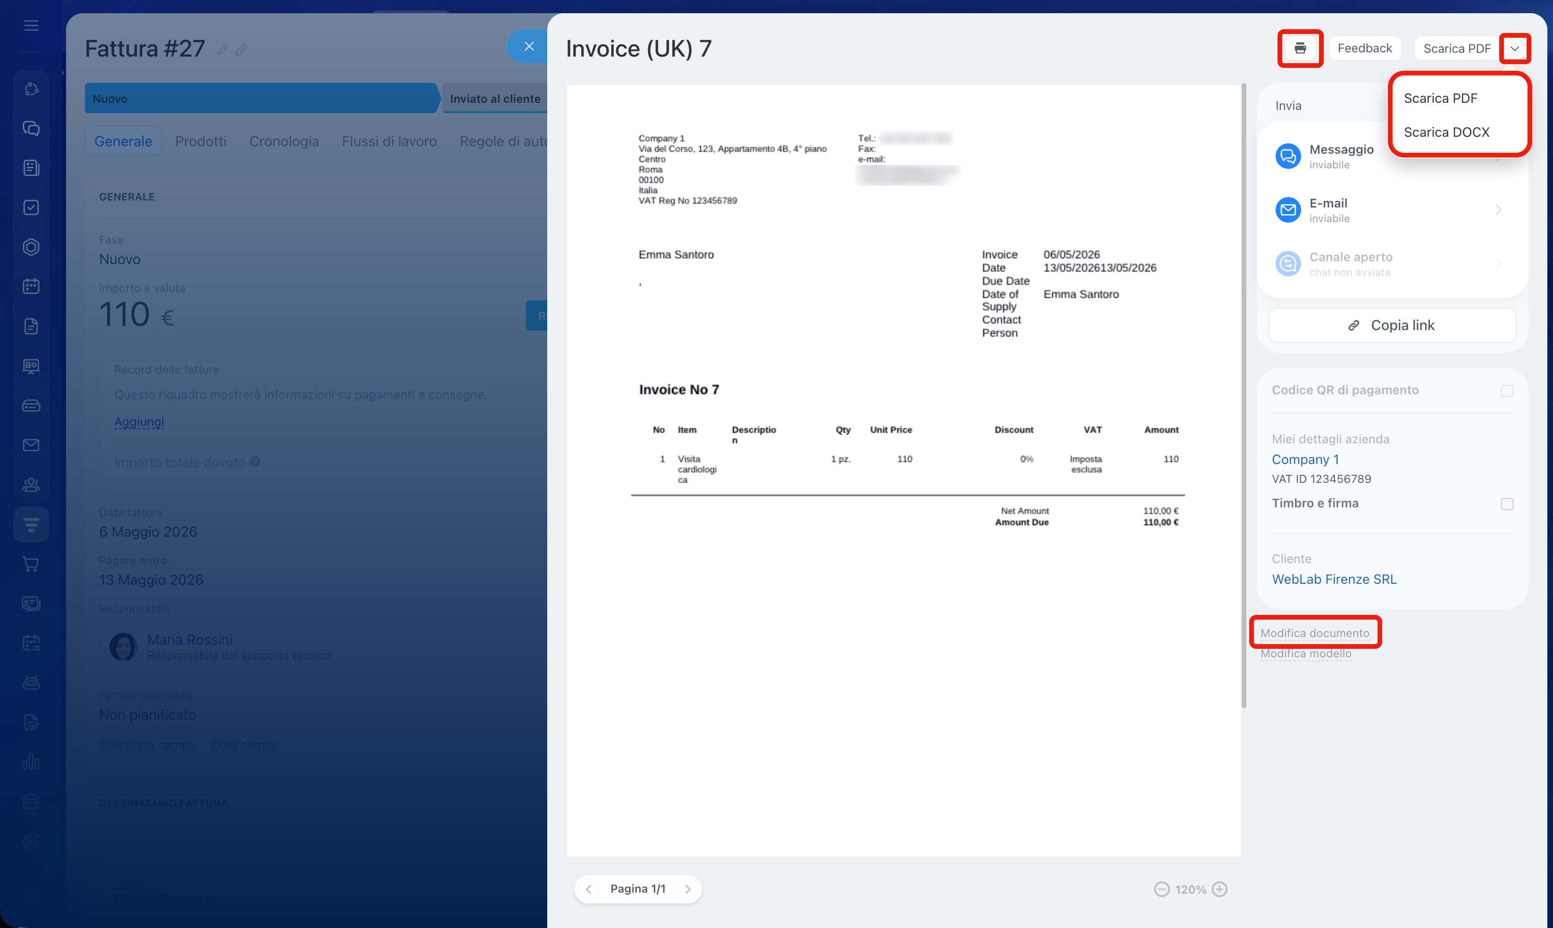Go to next page arrow

687,888
